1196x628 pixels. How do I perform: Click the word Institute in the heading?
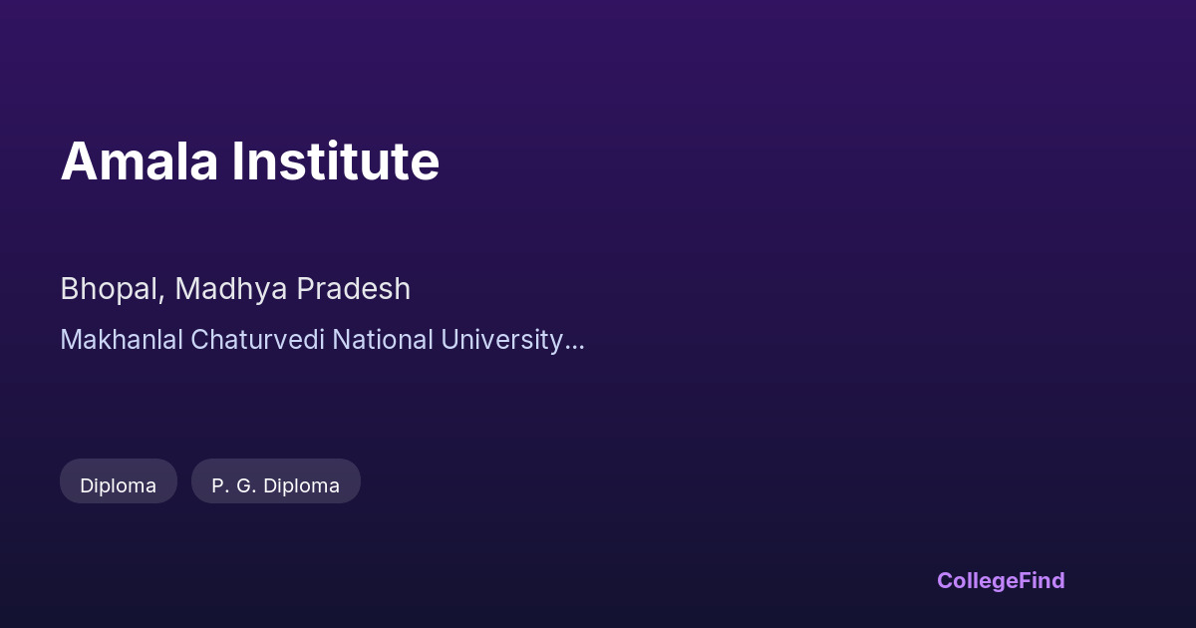[x=335, y=161]
